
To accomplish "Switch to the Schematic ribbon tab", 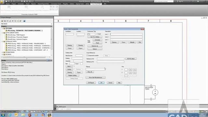I will point(21,4).
